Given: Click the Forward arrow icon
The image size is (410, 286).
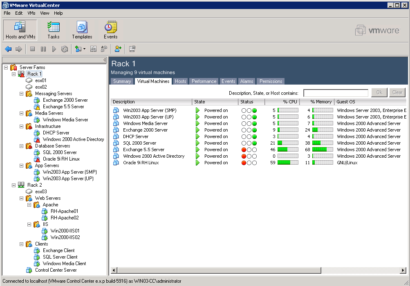Looking at the screenshot, I should coord(19,49).
